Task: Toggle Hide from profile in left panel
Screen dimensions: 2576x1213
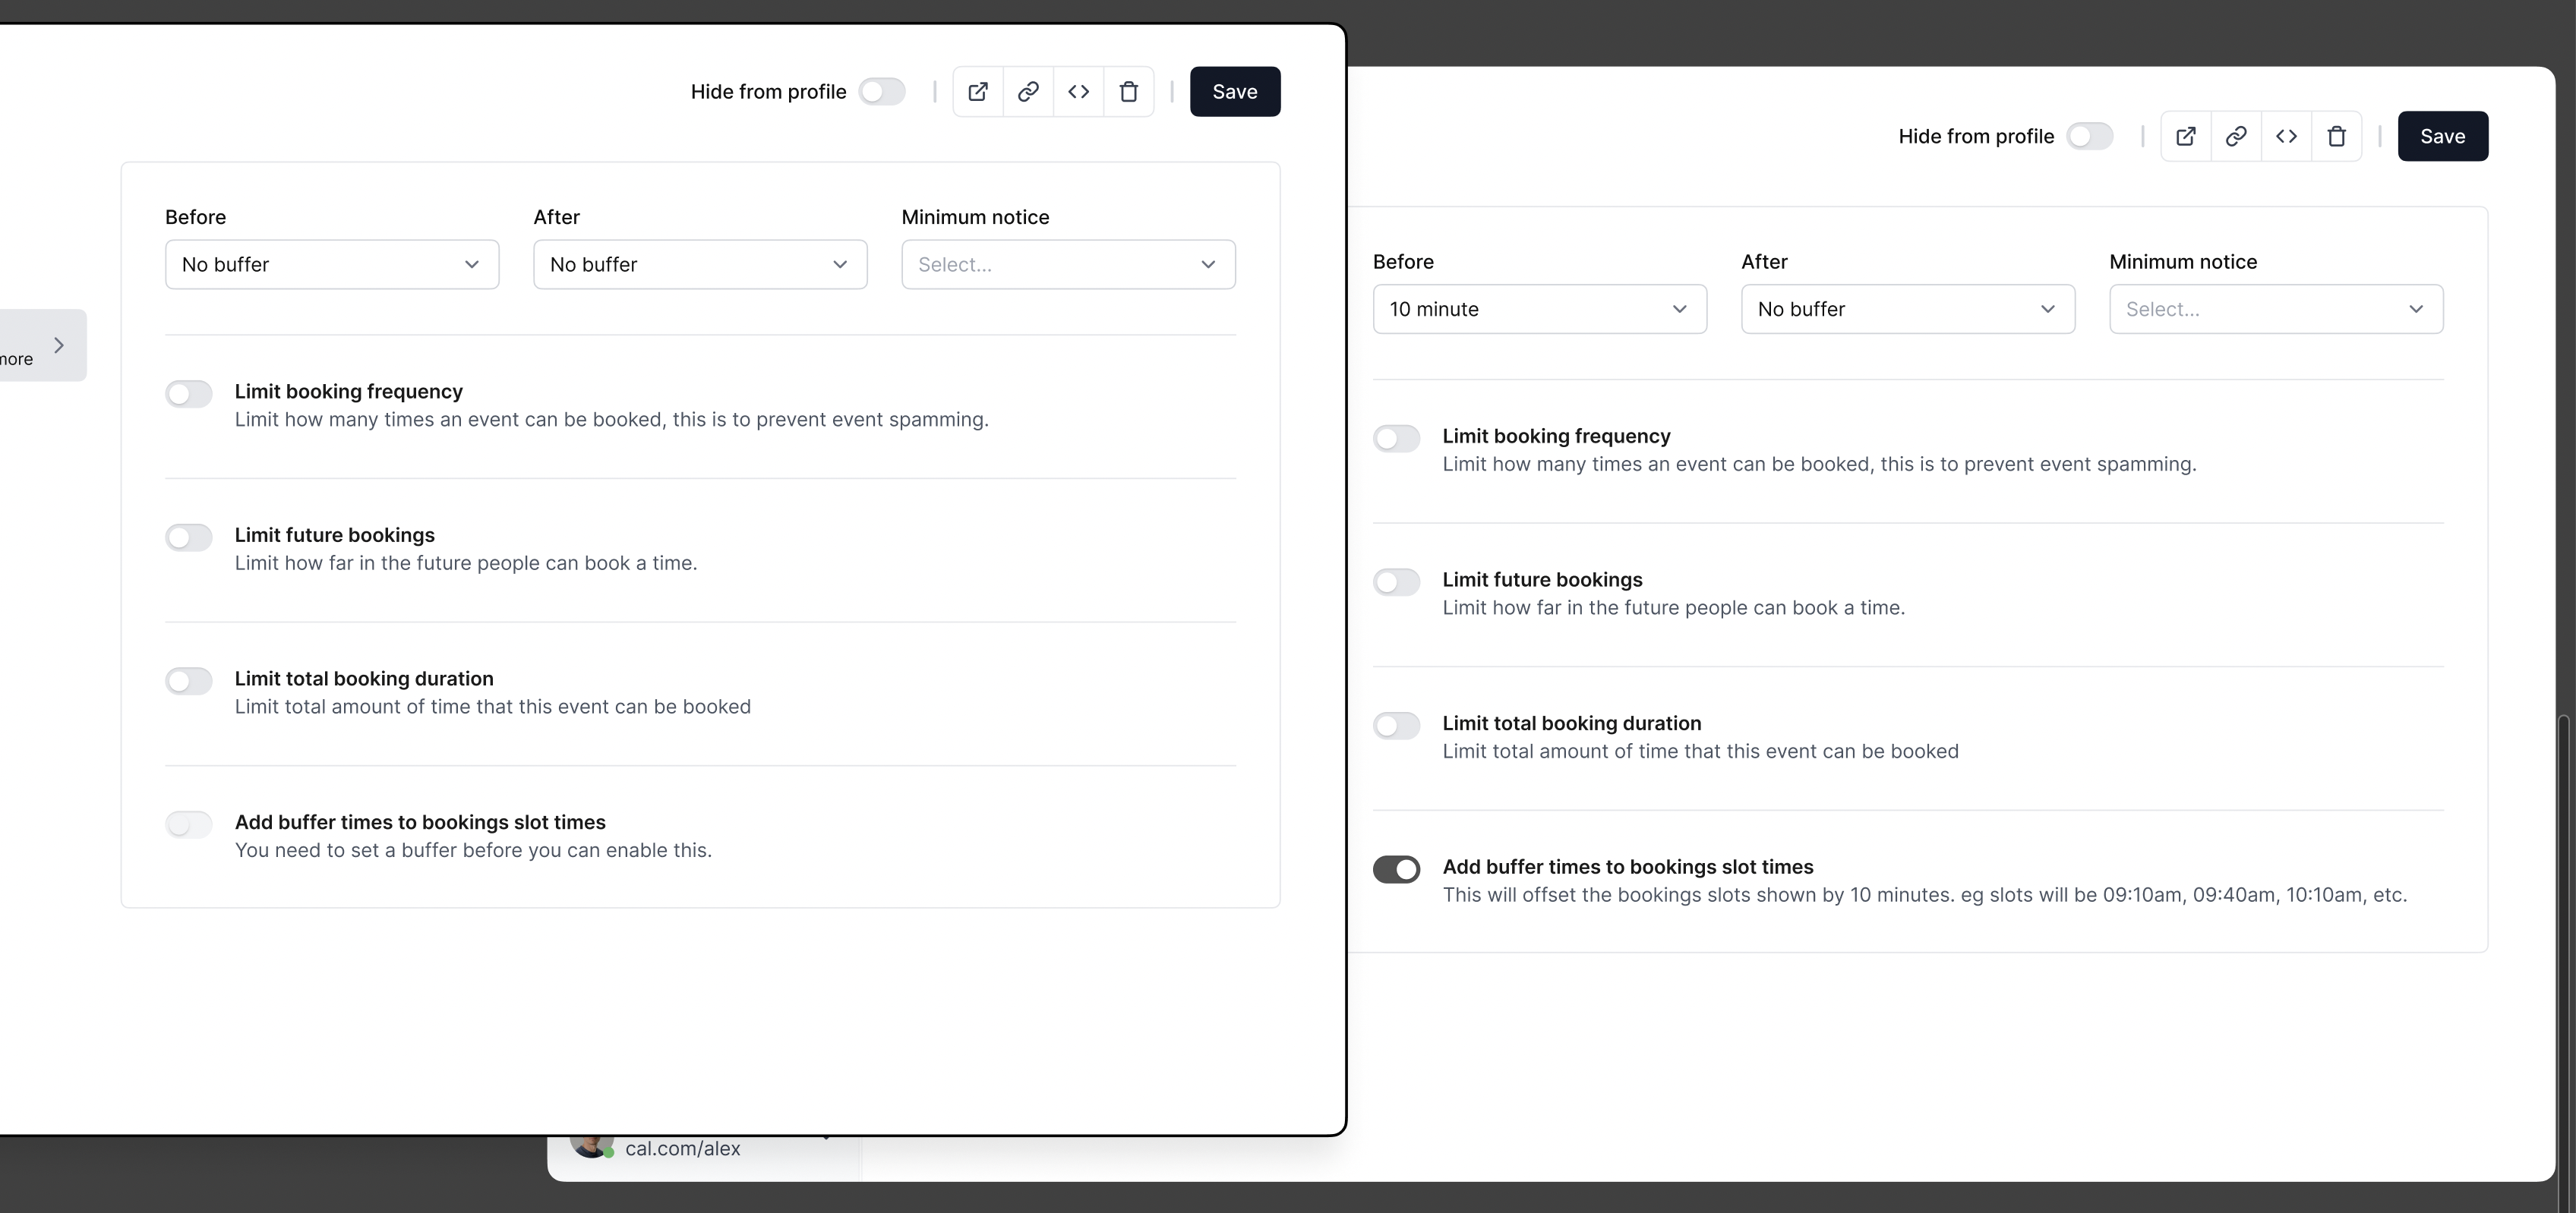Action: (882, 92)
